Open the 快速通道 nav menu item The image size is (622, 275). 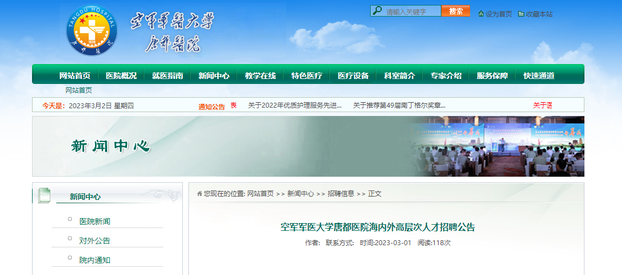coord(539,76)
